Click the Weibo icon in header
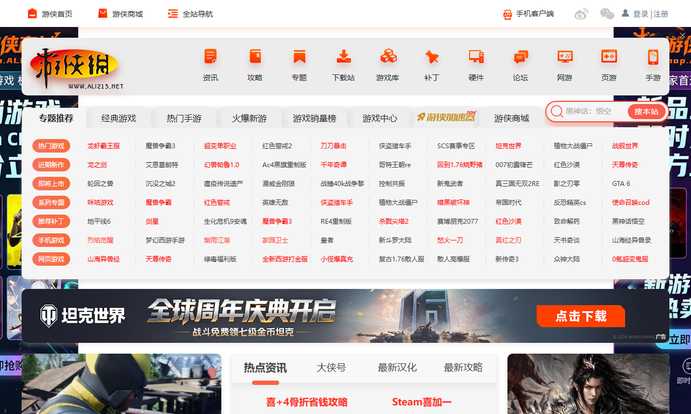The image size is (691, 414). (x=581, y=14)
